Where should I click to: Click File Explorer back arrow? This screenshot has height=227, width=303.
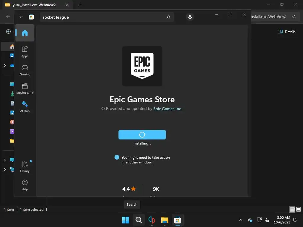pos(8,17)
